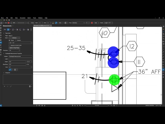This screenshot has height=124, width=165.
Task: Click the Rise/Drop input field
Action: point(17,64)
